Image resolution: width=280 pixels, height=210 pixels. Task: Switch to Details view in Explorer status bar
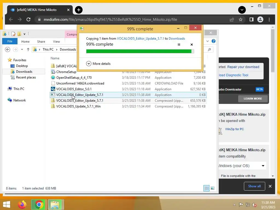(206, 188)
